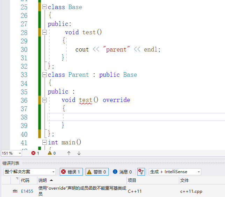The width and height of the screenshot is (225, 197).
Task: Click the "parent" string literal on line 30
Action: tap(116, 49)
